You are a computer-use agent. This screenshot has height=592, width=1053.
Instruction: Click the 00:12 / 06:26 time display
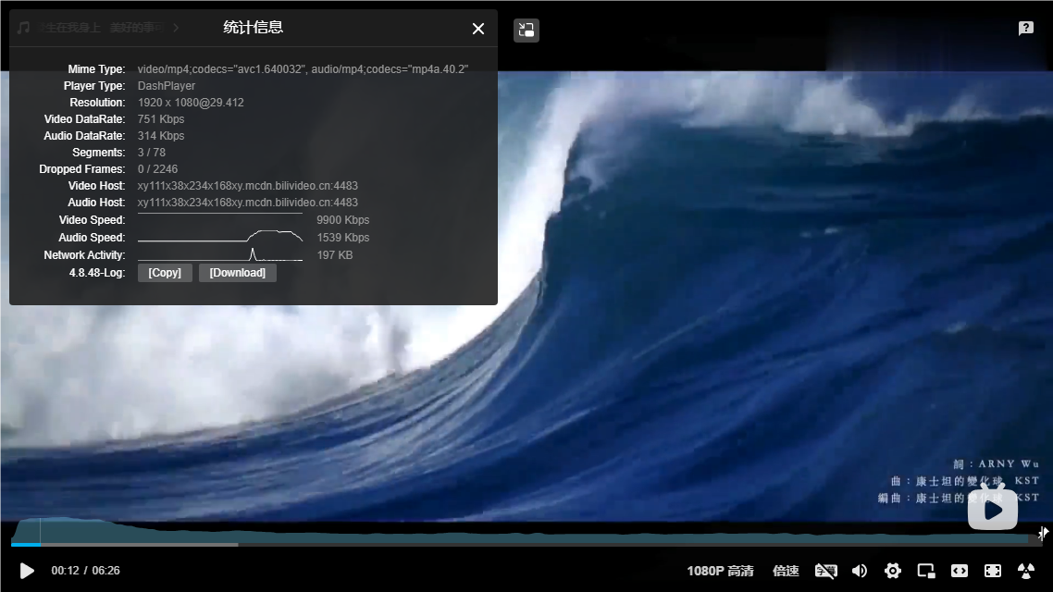click(85, 571)
